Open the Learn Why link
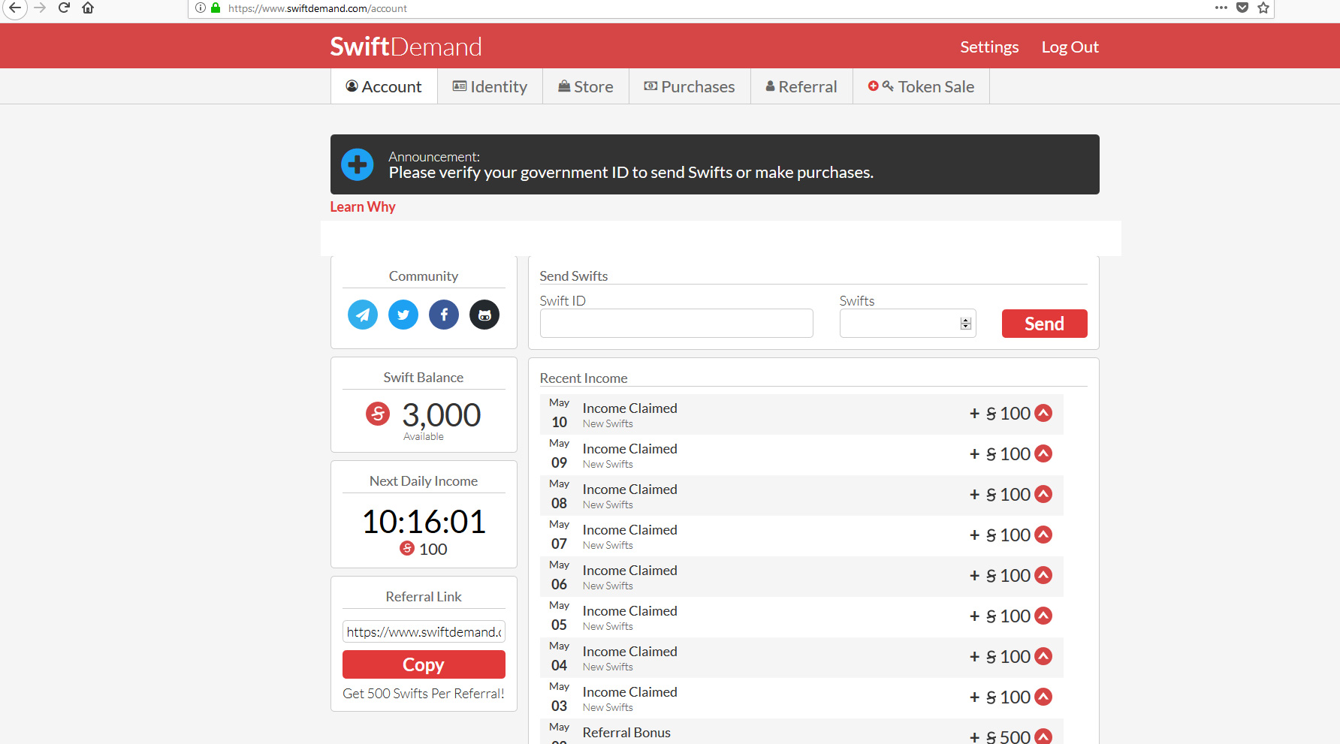The height and width of the screenshot is (744, 1340). click(363, 206)
